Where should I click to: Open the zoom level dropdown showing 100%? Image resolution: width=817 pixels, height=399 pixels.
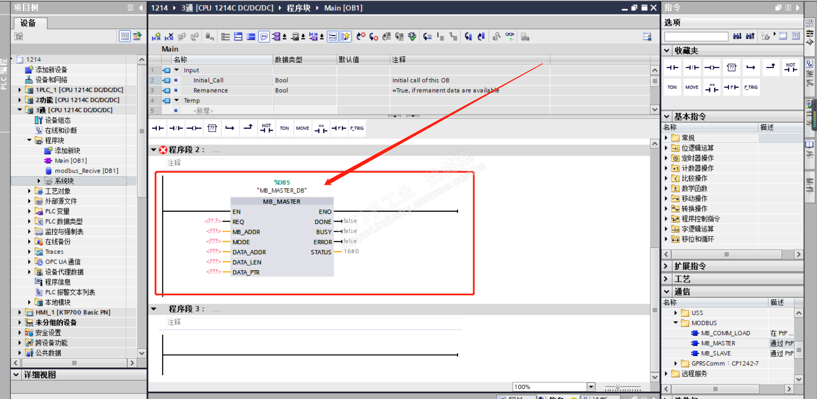point(591,387)
